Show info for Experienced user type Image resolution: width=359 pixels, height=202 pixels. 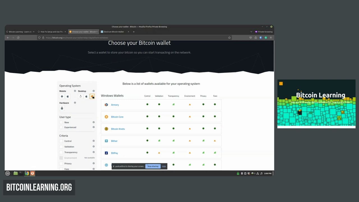pos(94,127)
